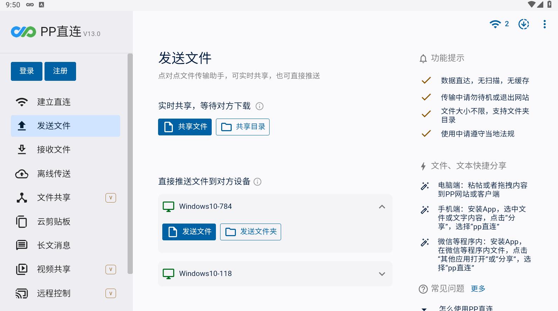Open 长文消息 in the sidebar
The width and height of the screenshot is (558, 311).
click(x=66, y=245)
